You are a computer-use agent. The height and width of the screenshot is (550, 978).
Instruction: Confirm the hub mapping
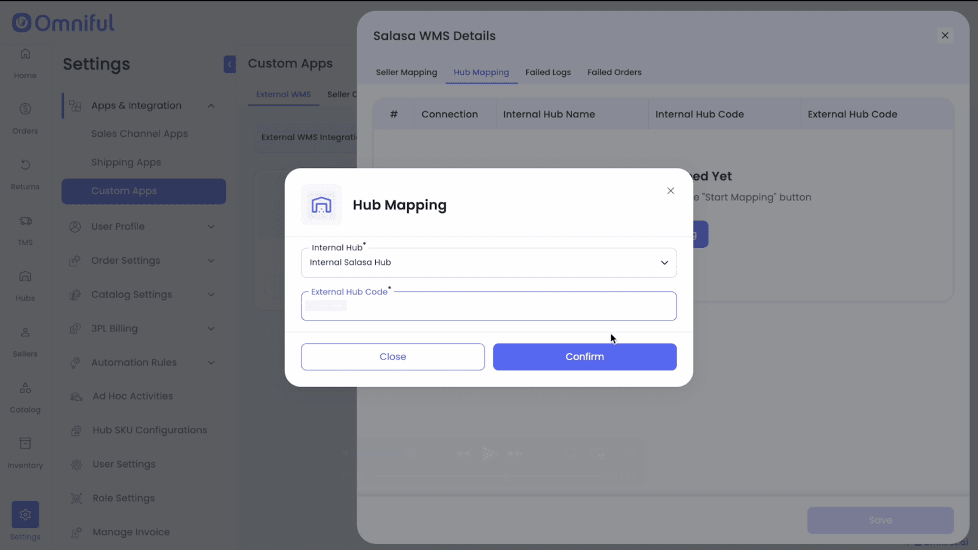(584, 356)
